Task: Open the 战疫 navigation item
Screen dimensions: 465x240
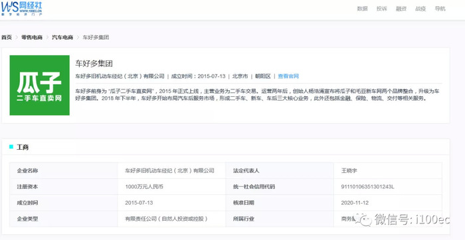Action: point(420,9)
